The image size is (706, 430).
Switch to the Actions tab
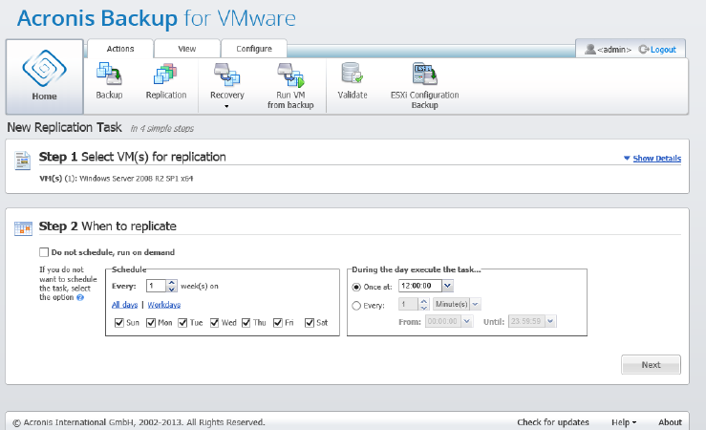(120, 49)
